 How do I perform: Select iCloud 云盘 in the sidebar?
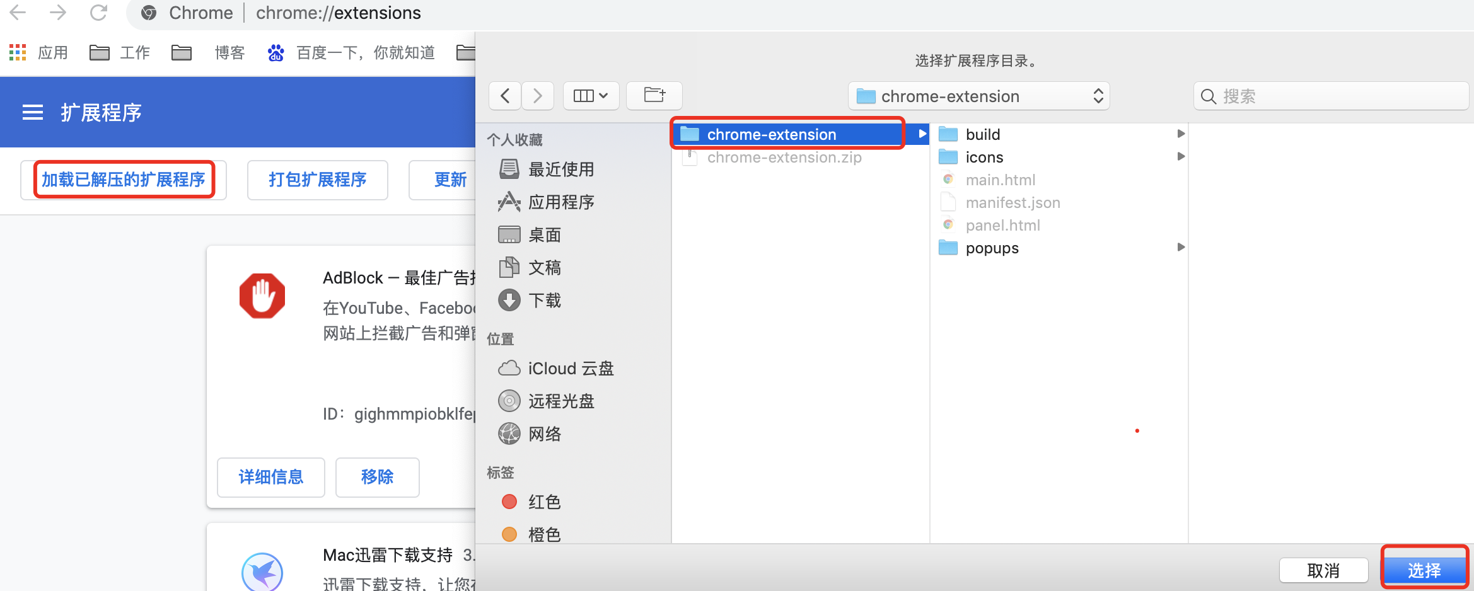click(569, 368)
